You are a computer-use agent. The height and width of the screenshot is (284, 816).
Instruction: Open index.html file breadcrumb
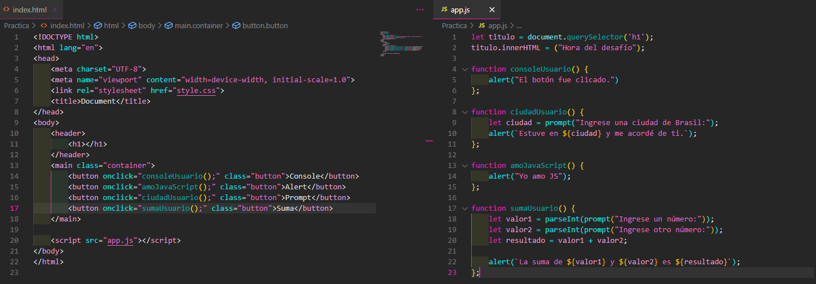62,25
